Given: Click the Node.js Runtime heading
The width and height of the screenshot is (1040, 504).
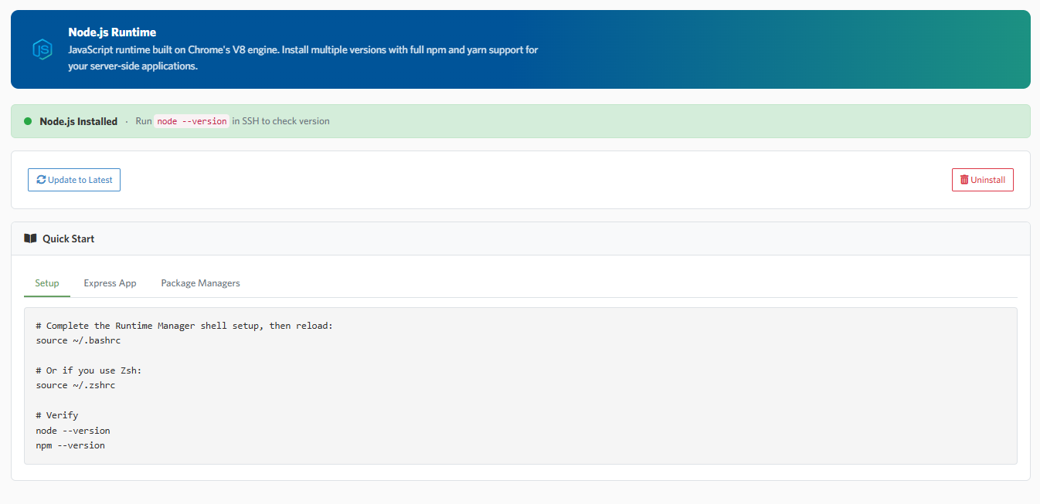Looking at the screenshot, I should click(x=112, y=32).
